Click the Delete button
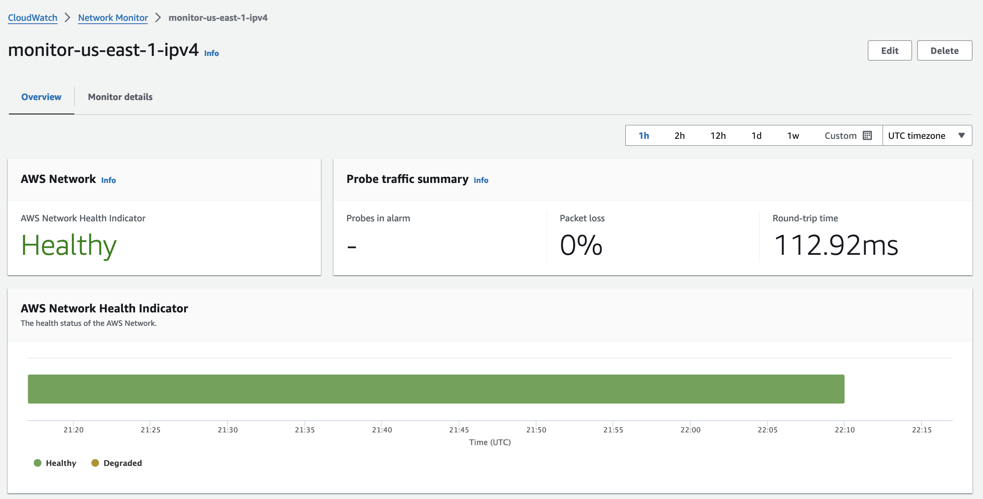 944,51
